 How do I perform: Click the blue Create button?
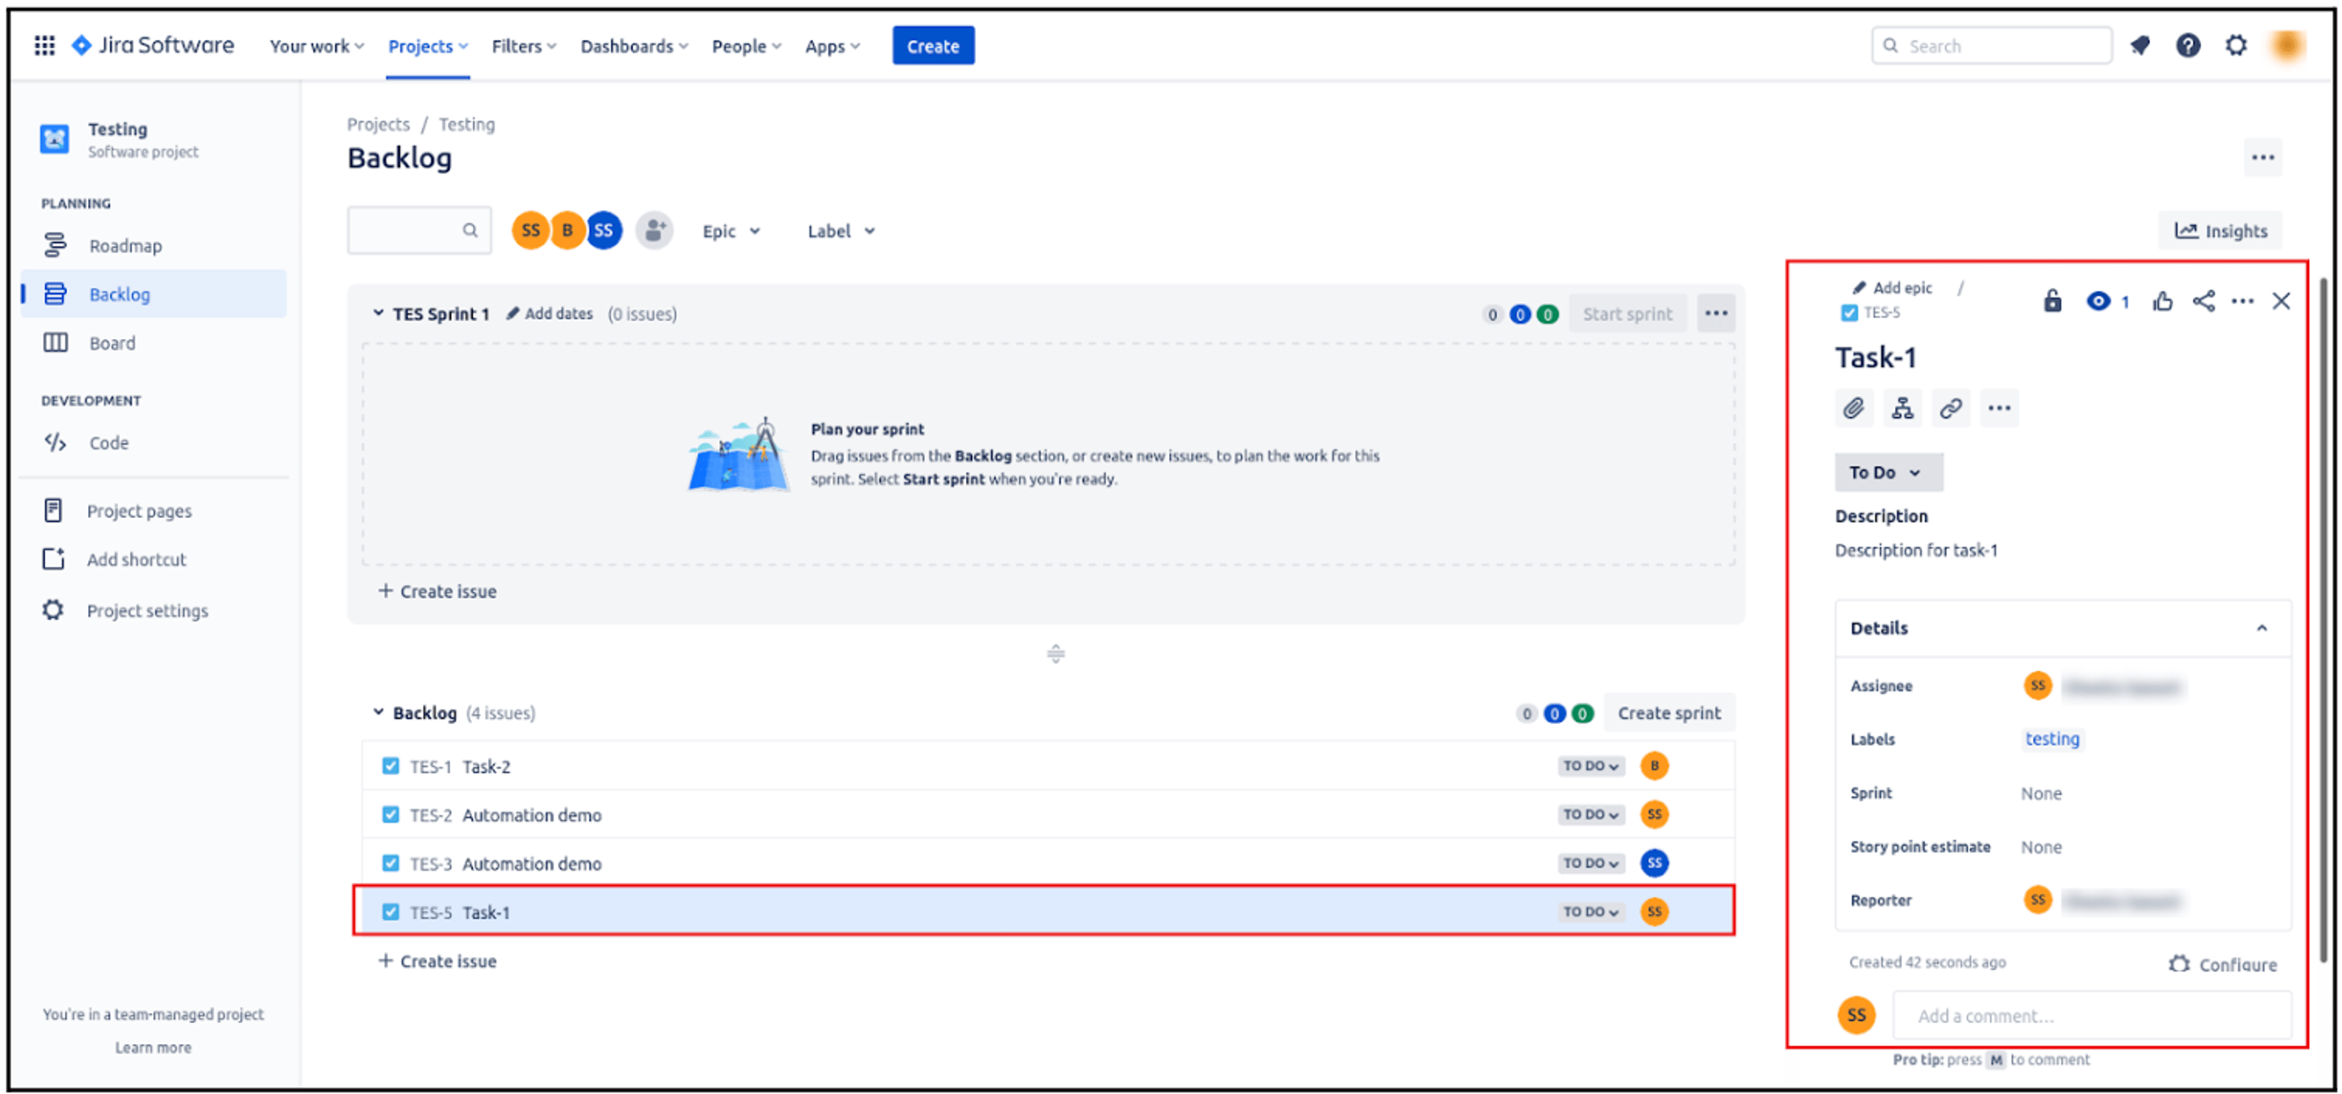(x=933, y=46)
